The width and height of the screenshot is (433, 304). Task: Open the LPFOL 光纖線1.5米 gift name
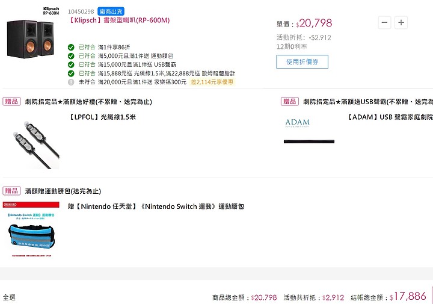102,117
